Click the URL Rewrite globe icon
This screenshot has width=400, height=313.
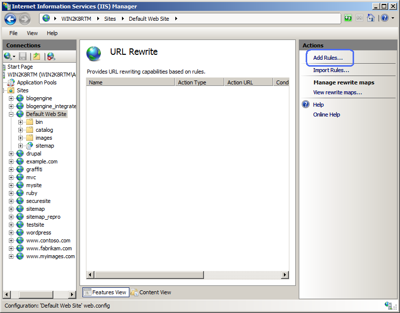pos(93,51)
